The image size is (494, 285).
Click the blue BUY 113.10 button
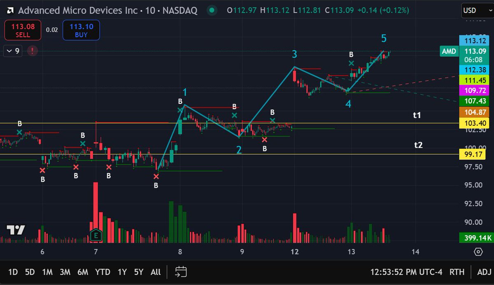point(81,31)
